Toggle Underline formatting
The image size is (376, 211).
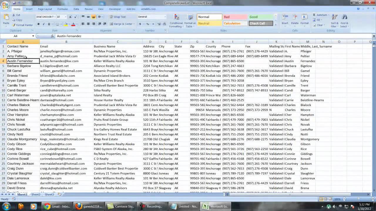[49, 24]
